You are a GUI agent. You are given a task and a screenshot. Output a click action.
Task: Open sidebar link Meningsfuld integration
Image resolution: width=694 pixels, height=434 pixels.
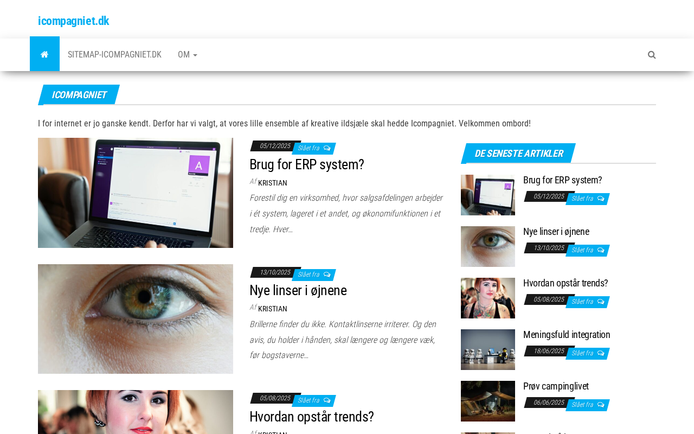[567, 335]
